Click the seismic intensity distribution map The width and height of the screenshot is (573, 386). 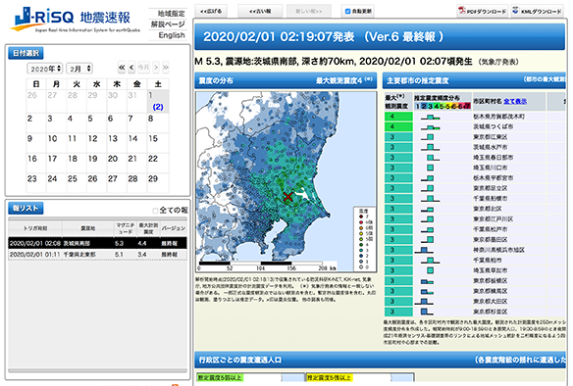click(x=286, y=181)
